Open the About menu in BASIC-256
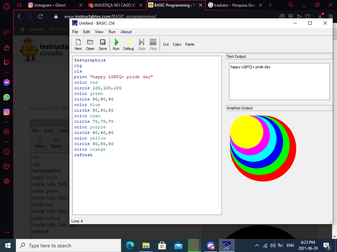This screenshot has height=252, width=337. pos(126,32)
